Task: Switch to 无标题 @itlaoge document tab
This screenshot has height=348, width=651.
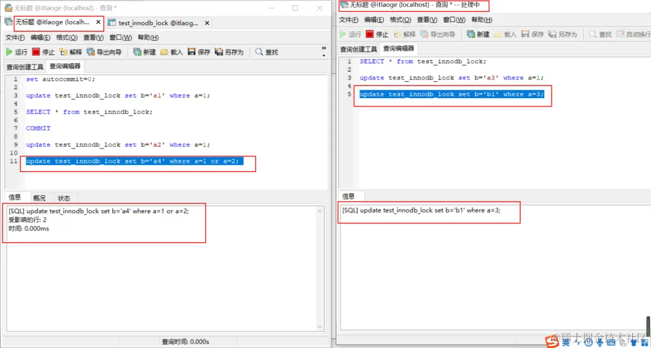Action: pos(52,22)
